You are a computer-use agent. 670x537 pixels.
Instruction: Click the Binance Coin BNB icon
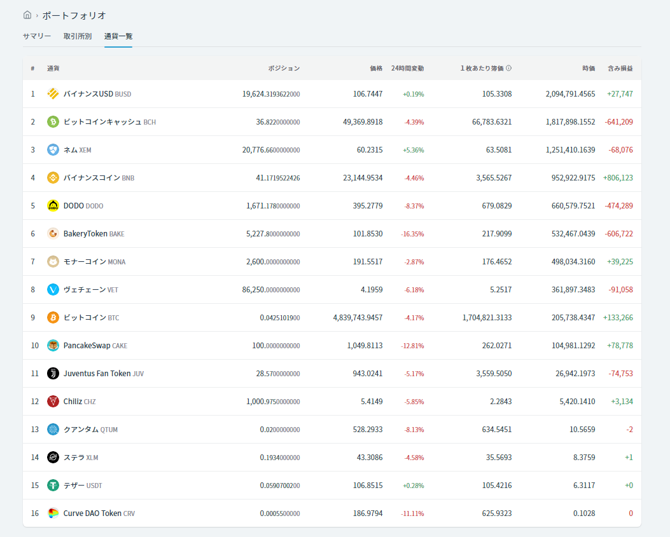tap(53, 177)
